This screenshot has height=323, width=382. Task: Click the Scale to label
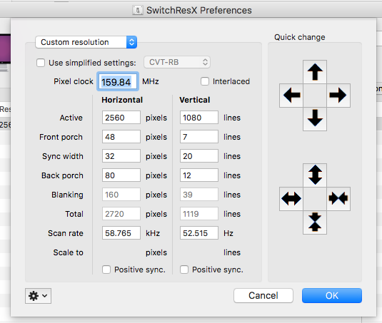click(69, 252)
